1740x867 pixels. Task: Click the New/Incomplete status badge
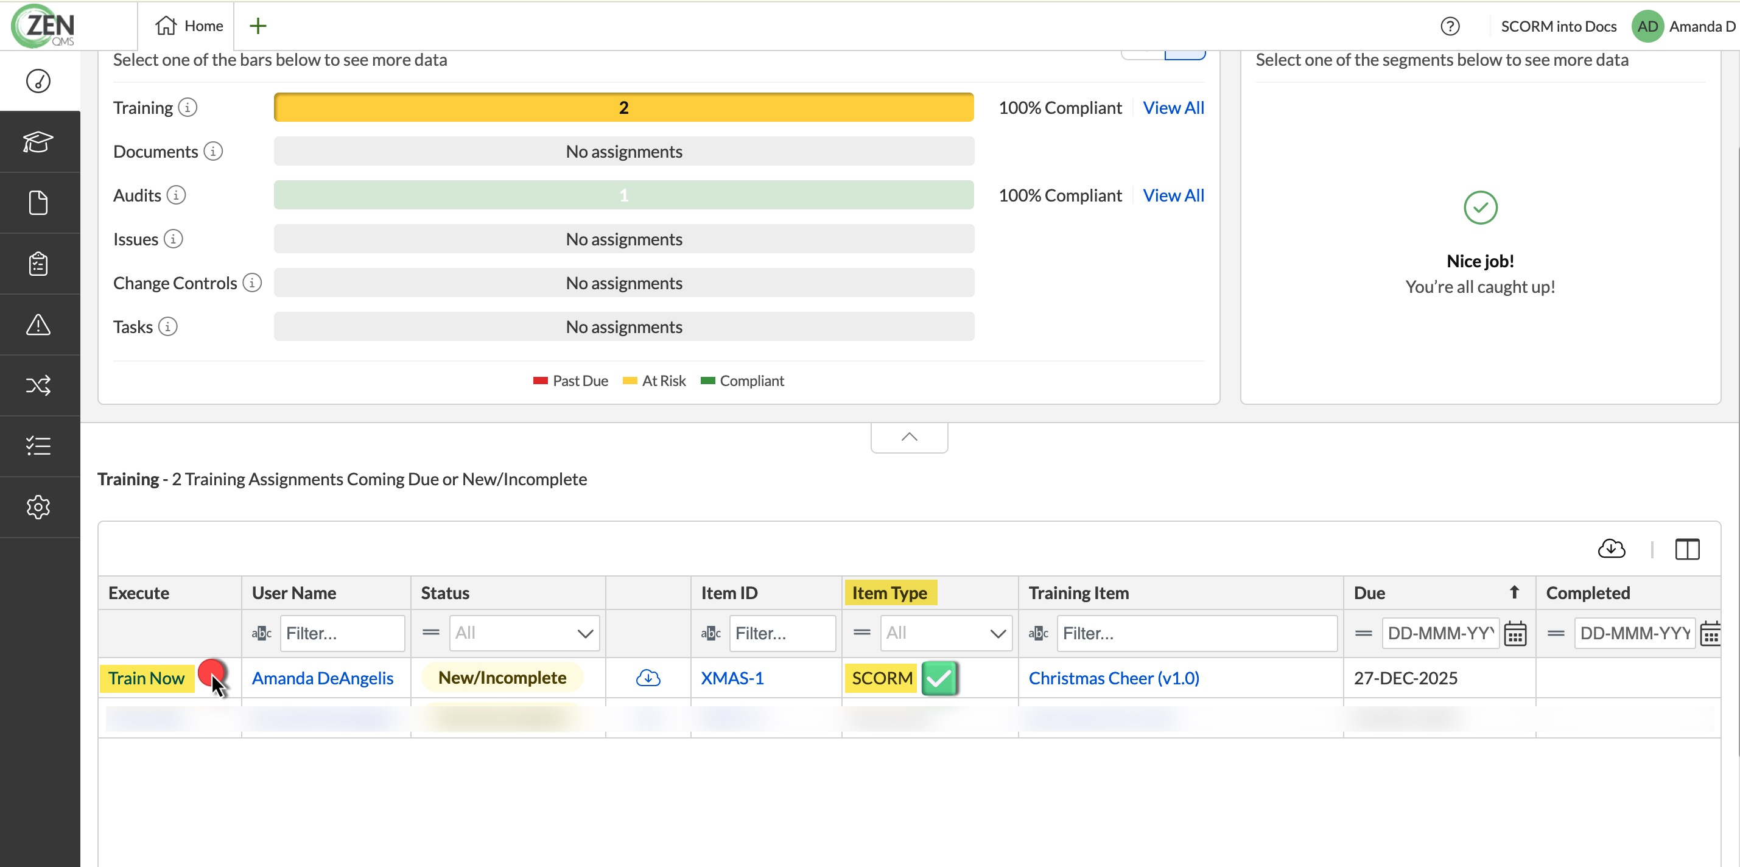(502, 678)
